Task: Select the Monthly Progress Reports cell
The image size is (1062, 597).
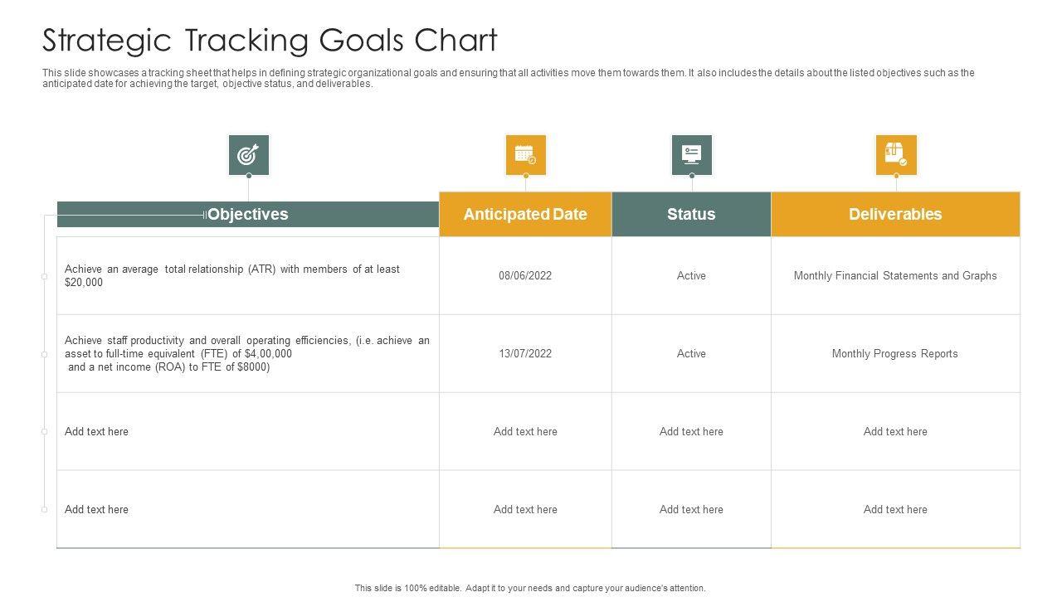Action: (895, 353)
